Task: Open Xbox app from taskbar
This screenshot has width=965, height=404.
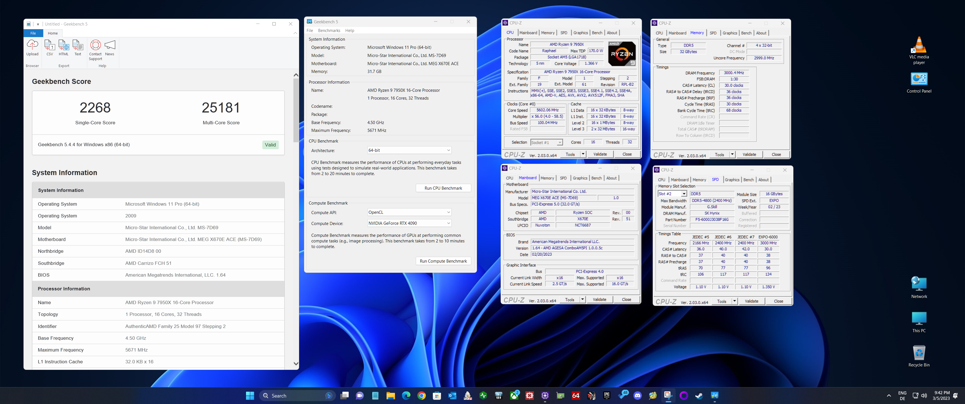Action: [x=514, y=395]
